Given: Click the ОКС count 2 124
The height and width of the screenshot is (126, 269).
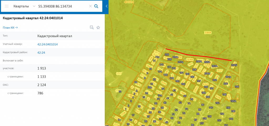Looking at the screenshot, I should (x=42, y=85).
